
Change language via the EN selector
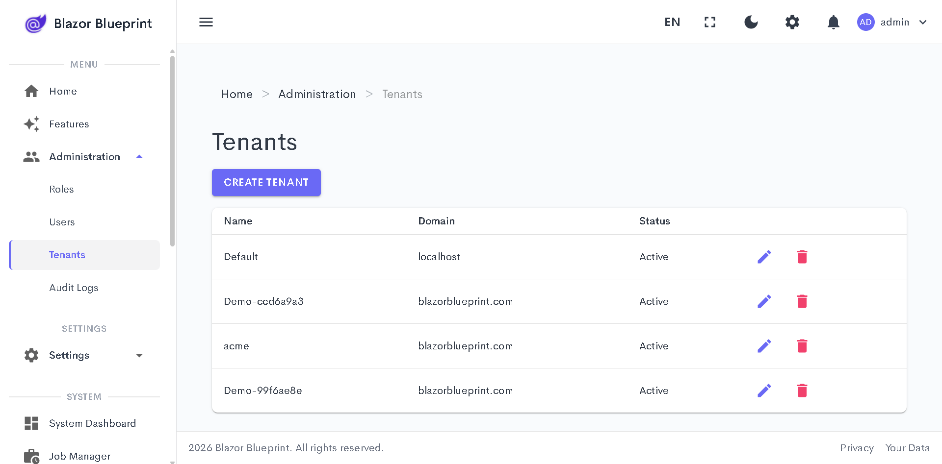(x=672, y=22)
